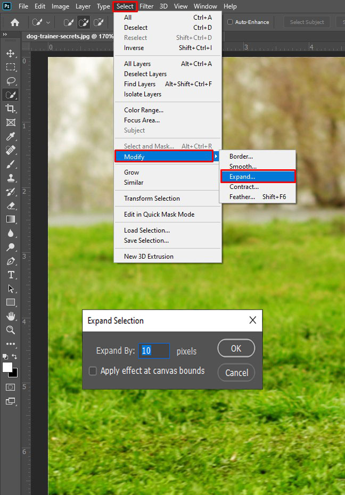Open the File menu

tap(23, 6)
